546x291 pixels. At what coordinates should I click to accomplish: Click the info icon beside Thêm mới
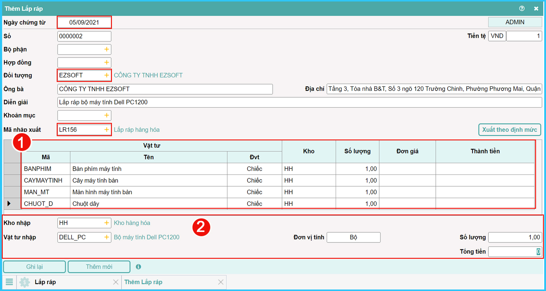pos(138,267)
